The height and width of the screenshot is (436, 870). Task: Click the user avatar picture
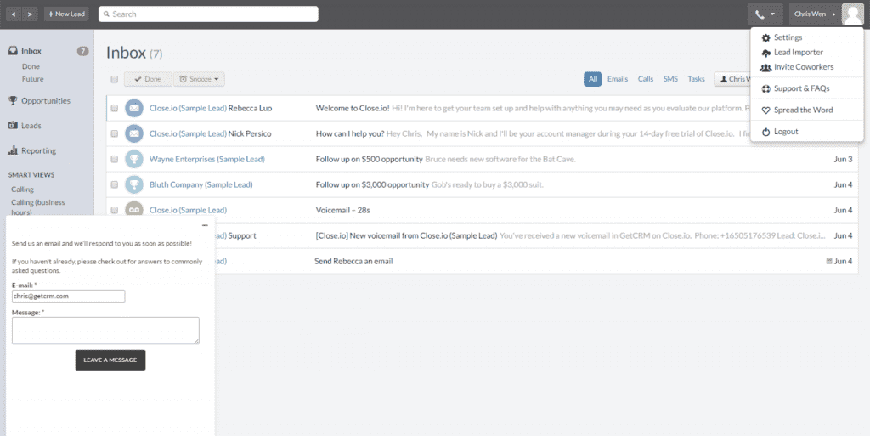[852, 14]
